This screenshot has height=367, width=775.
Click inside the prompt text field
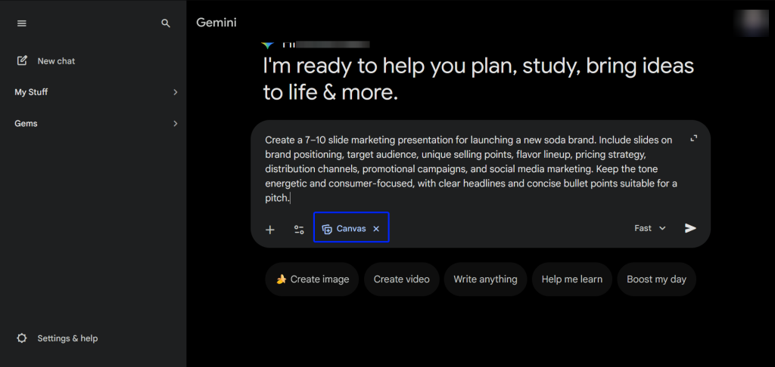click(469, 168)
